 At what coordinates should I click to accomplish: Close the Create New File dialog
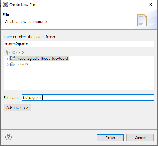(150, 5)
